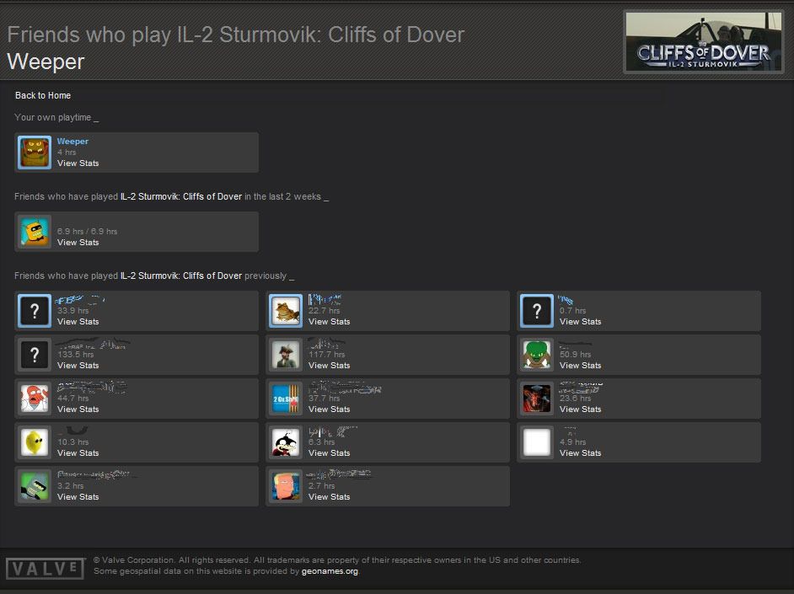View Stats for the 0.7 hrs friend
This screenshot has height=594, width=794.
pos(580,322)
